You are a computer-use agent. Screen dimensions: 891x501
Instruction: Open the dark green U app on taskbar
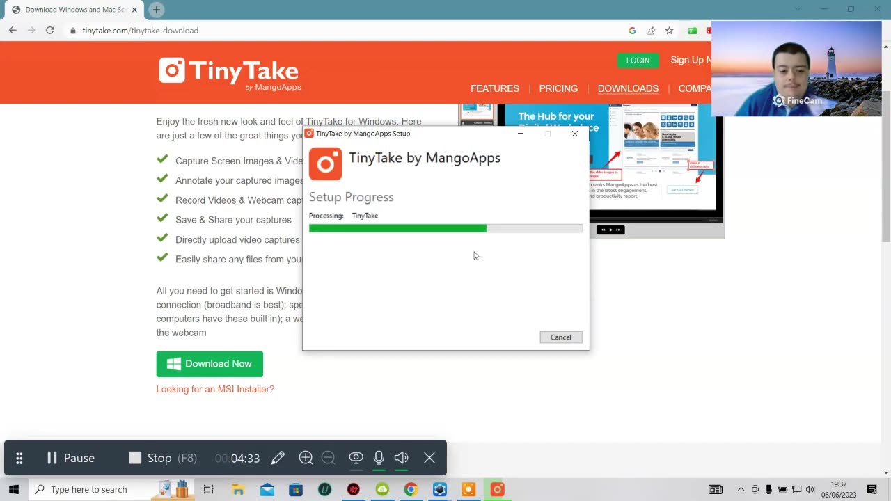(x=324, y=489)
